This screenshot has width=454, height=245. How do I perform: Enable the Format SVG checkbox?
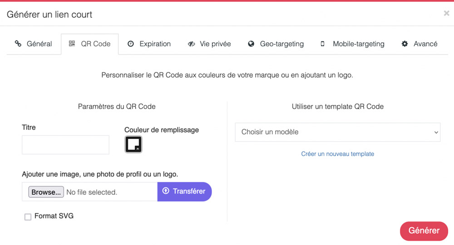pos(28,216)
